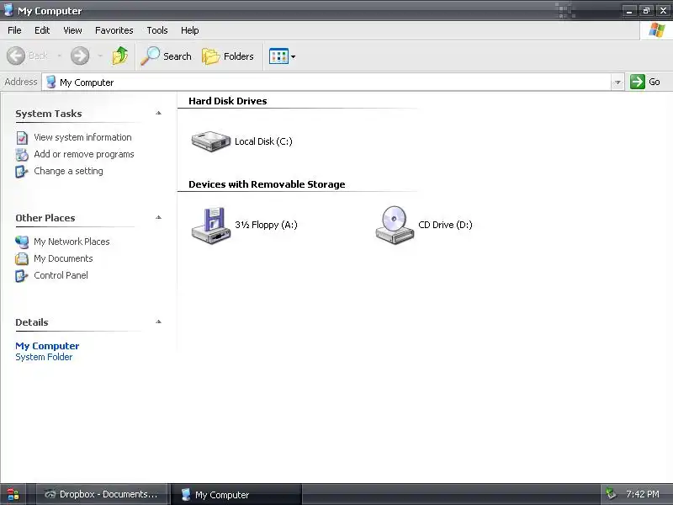Click Devices with Removable Storage header

pyautogui.click(x=267, y=184)
